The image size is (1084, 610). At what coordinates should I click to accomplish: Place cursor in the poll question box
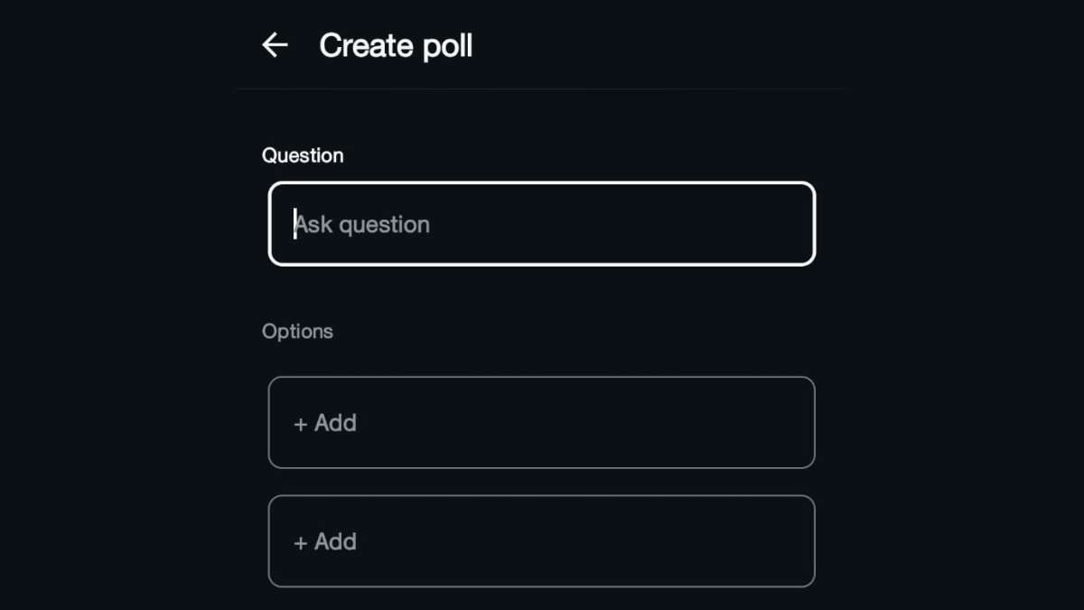[x=542, y=224]
